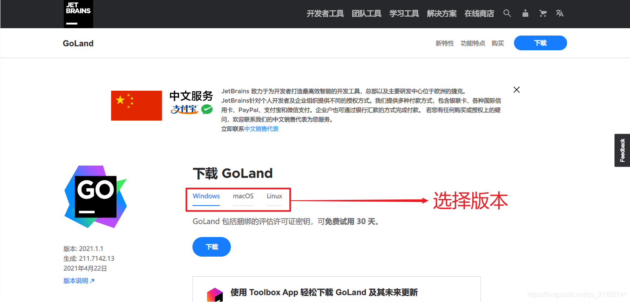Click the GoLand product logo
The width and height of the screenshot is (630, 302).
(96, 197)
